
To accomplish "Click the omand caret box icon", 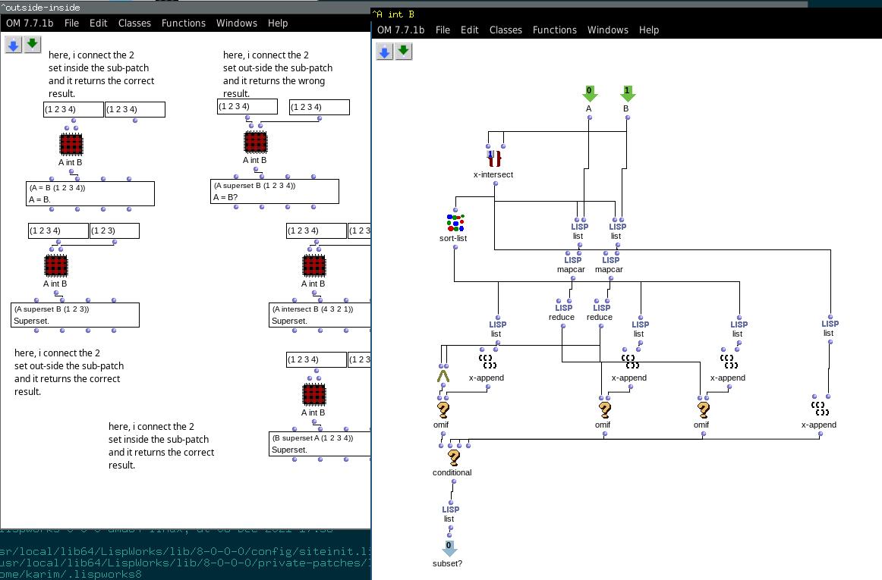I will coord(443,375).
